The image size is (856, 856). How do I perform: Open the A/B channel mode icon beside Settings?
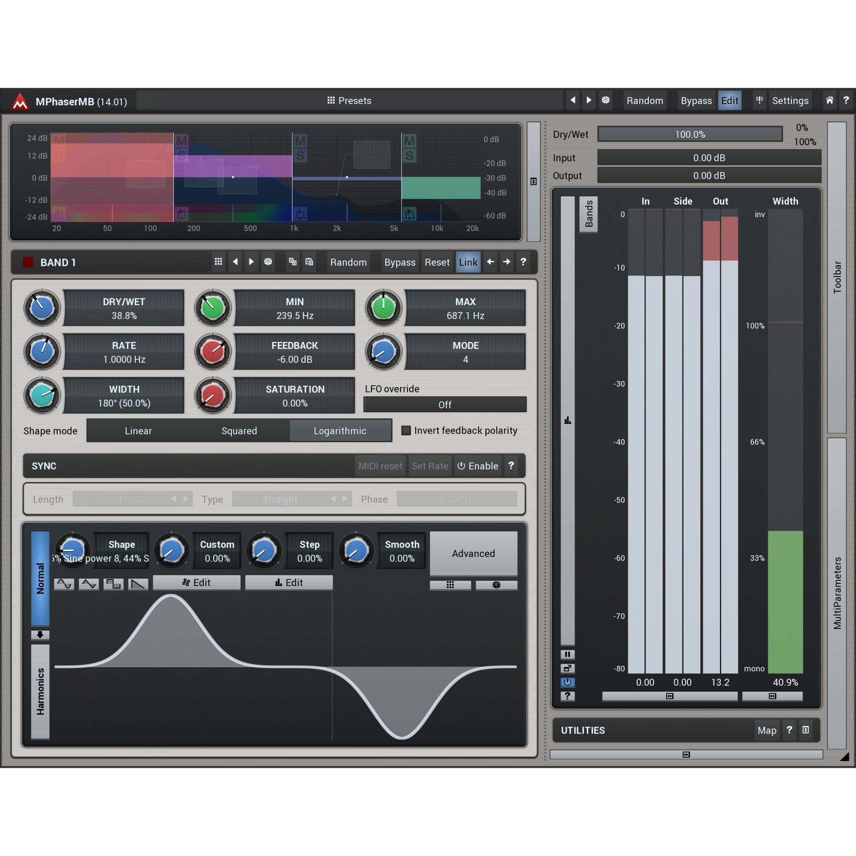click(x=759, y=101)
